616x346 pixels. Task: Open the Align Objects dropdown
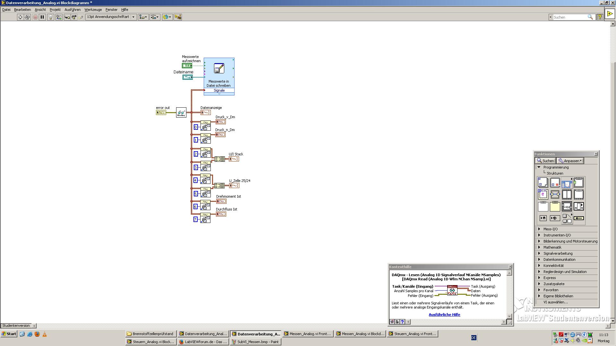pos(143,17)
